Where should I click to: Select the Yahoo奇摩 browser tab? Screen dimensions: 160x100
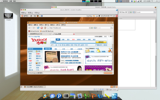click(x=63, y=34)
